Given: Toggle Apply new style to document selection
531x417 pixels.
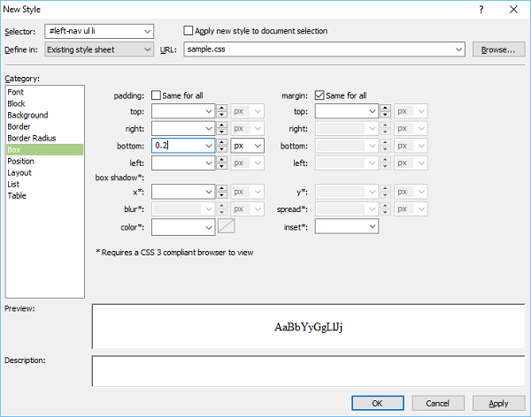Looking at the screenshot, I should point(189,31).
